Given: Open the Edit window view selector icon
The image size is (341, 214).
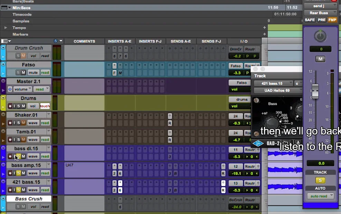Looking at the screenshot, I should click(6, 41).
